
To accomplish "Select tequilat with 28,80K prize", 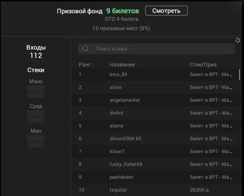I will point(119,190).
